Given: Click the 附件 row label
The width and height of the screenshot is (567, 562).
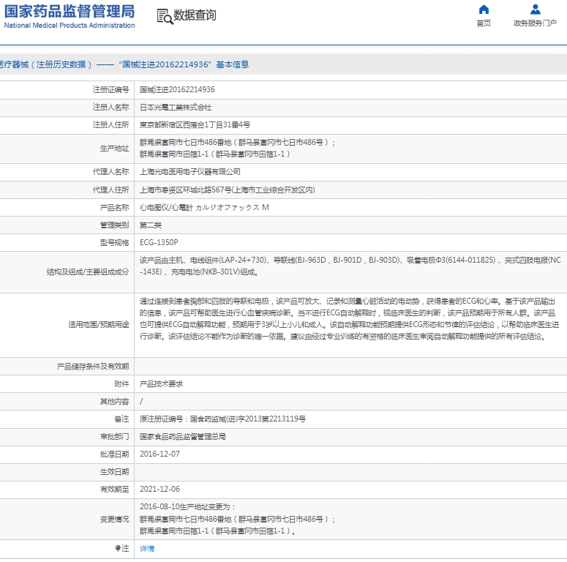Looking at the screenshot, I should (x=121, y=383).
